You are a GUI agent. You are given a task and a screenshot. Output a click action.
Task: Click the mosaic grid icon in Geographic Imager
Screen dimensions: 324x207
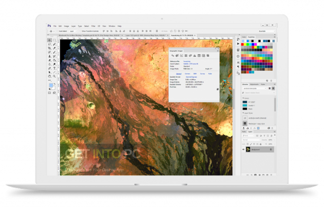186,55
